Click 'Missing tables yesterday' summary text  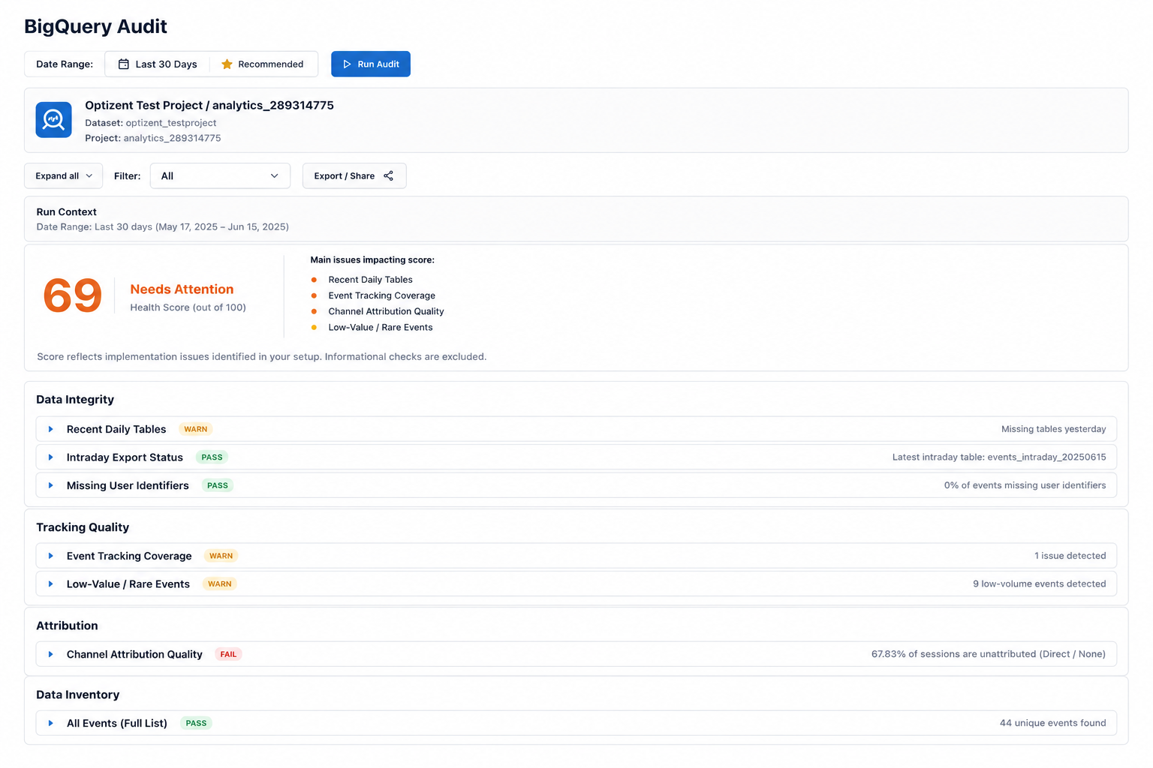[x=1053, y=429]
